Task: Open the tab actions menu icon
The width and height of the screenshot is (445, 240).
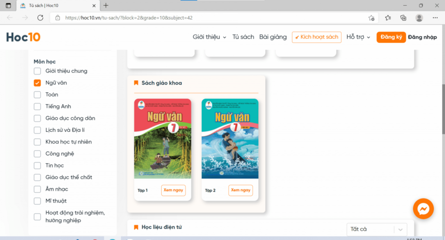Action: click(x=8, y=5)
